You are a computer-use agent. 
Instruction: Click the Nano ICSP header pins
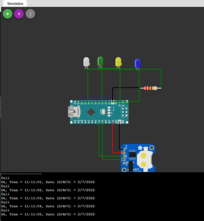[125, 112]
